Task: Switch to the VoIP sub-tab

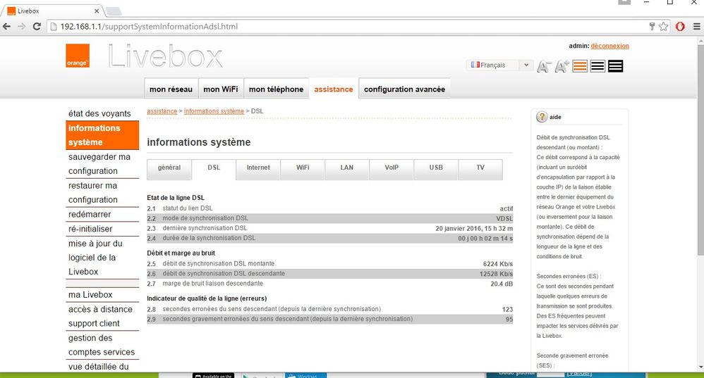Action: (392, 169)
